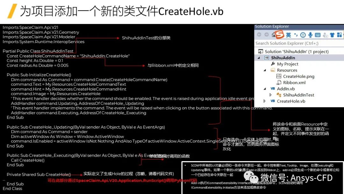Click slide title containing CreateHole.vb

pyautogui.click(x=122, y=11)
